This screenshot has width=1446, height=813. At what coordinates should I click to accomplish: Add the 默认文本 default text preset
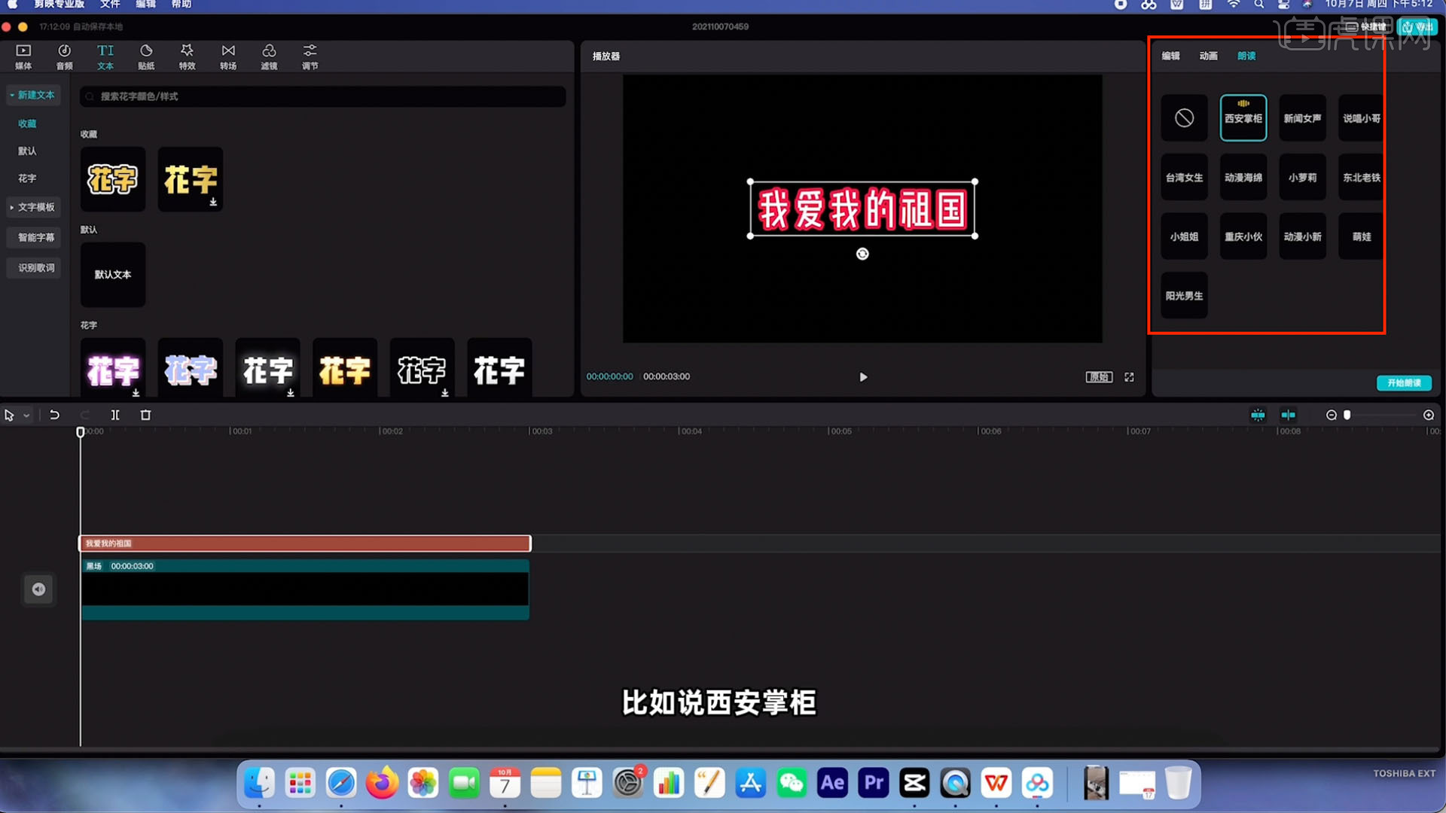113,275
